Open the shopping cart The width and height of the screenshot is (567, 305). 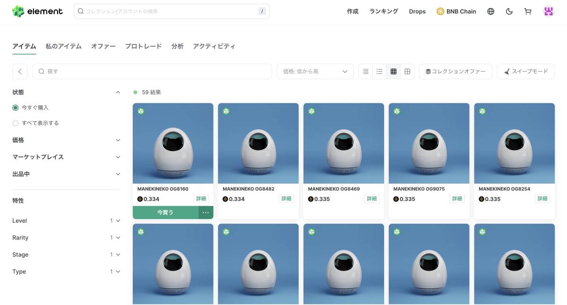pyautogui.click(x=528, y=11)
